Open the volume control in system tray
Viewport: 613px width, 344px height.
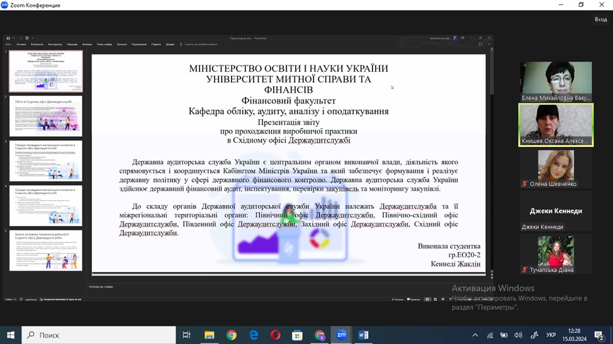tap(519, 335)
